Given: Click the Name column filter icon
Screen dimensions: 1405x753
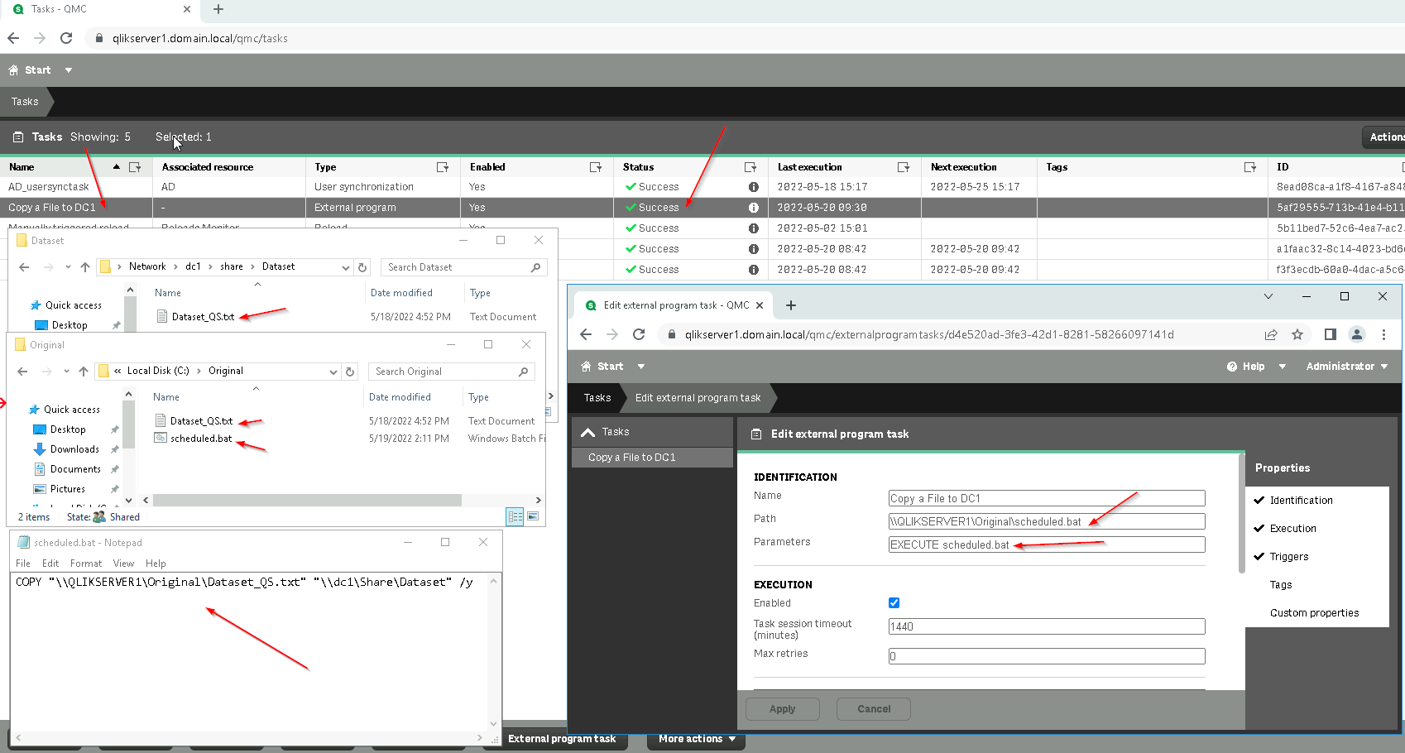Looking at the screenshot, I should (135, 167).
